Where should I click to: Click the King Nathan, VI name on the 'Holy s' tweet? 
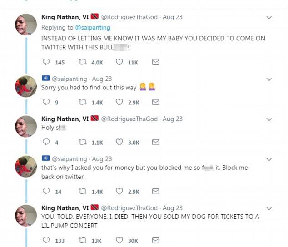click(65, 119)
